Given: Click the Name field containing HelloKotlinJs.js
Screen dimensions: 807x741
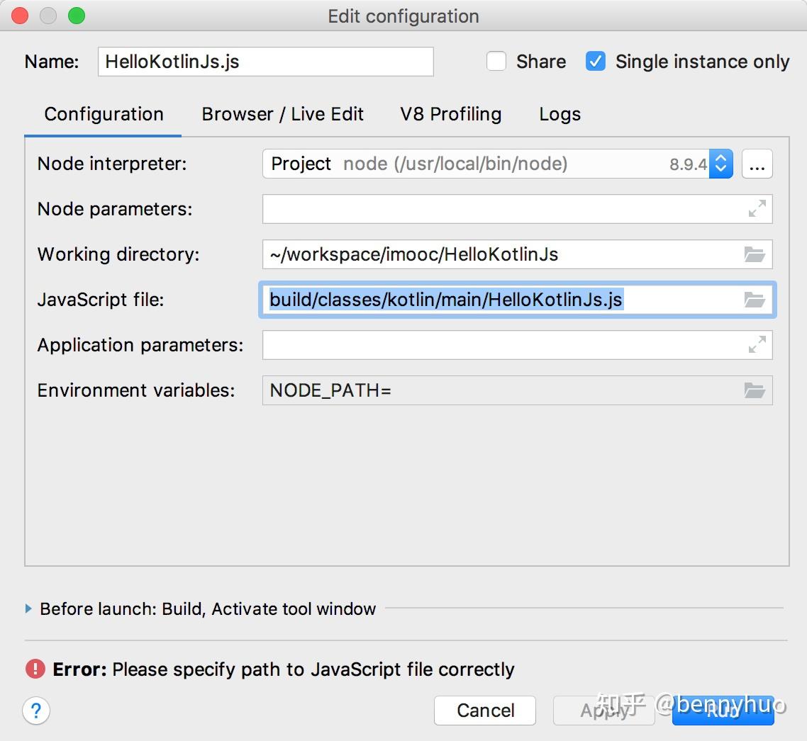Looking at the screenshot, I should pyautogui.click(x=265, y=62).
